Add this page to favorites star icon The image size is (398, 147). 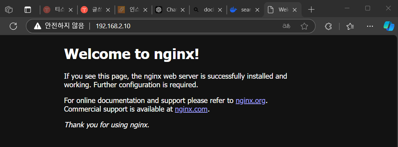304,26
